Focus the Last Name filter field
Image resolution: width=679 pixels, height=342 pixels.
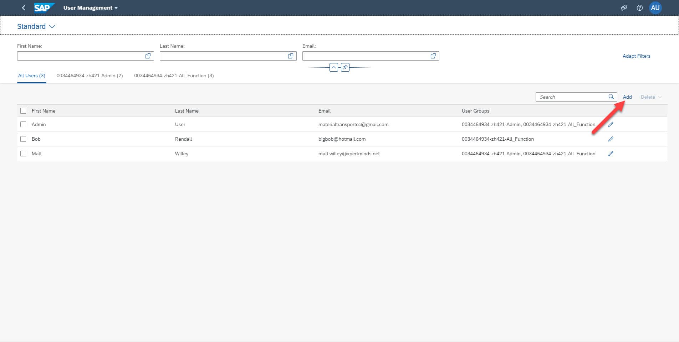tap(228, 56)
